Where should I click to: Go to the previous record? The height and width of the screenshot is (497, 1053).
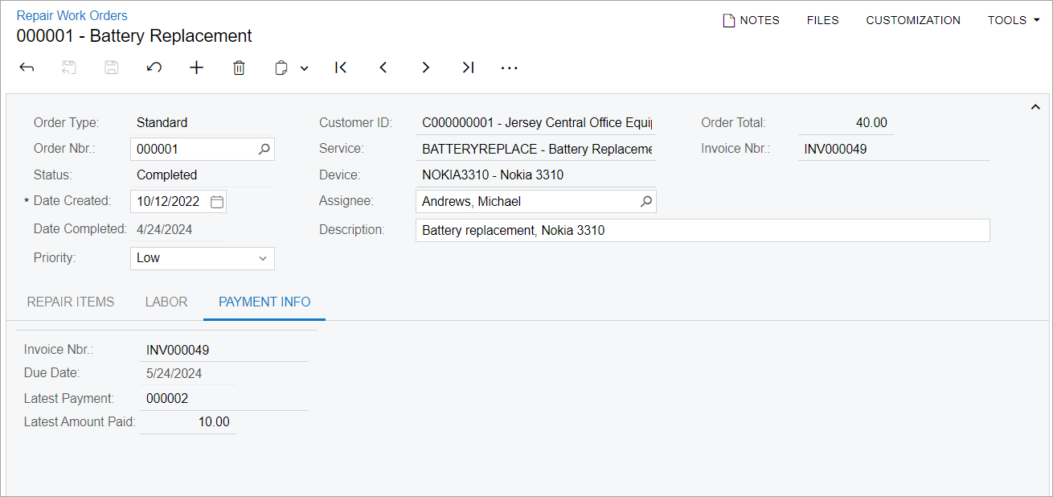tap(383, 68)
